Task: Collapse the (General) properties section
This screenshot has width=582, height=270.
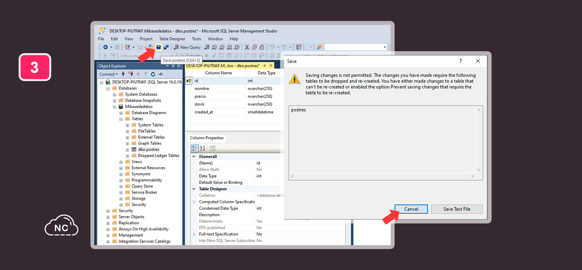Action: click(194, 156)
